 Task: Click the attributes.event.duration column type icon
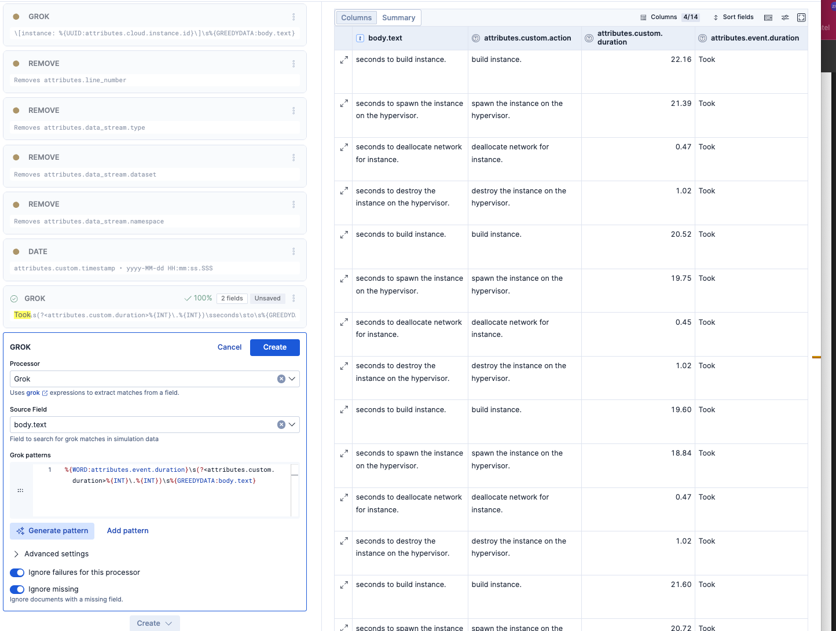[x=702, y=38]
